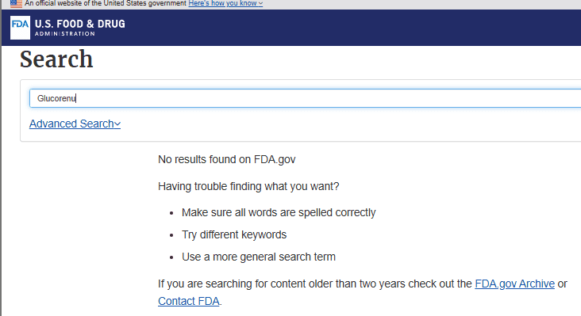
Task: Select the "Try different keywords" bullet
Action: click(234, 234)
